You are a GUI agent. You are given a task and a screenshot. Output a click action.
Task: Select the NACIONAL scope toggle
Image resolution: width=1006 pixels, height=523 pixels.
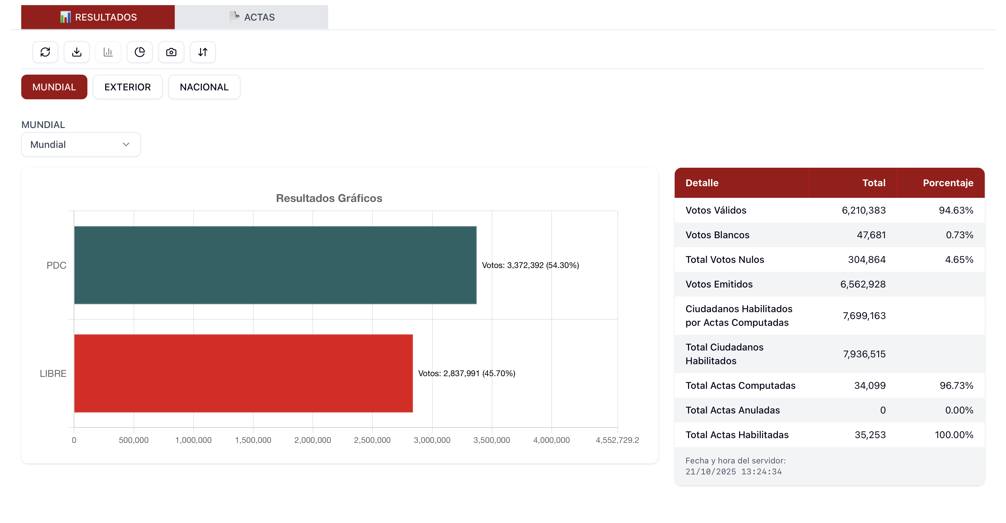coord(204,87)
